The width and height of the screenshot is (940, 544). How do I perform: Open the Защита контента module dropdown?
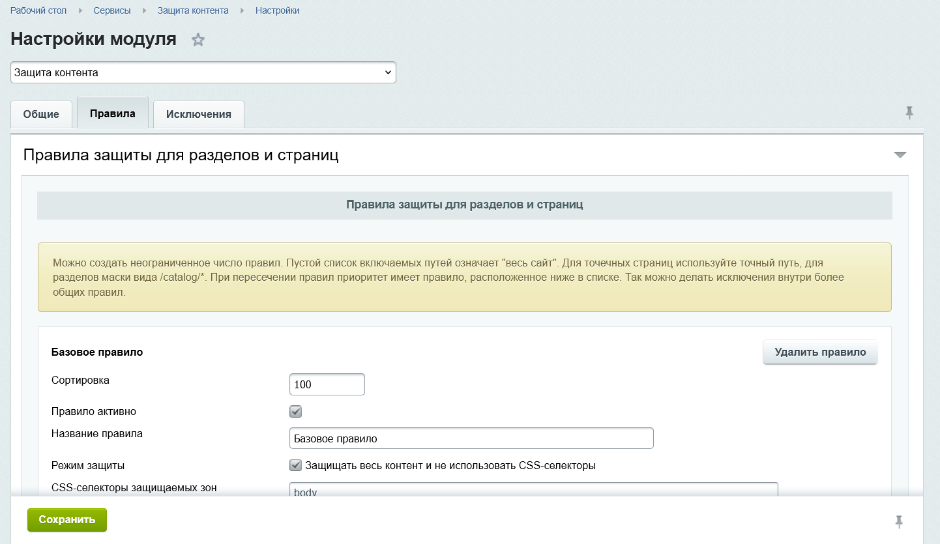click(203, 73)
